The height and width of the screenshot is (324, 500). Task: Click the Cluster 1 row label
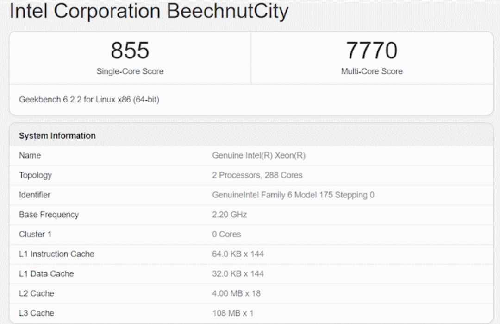[35, 234]
